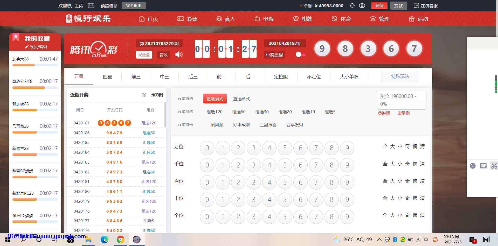Expand the hidden system tray icons
The width and height of the screenshot is (498, 246).
[379, 239]
